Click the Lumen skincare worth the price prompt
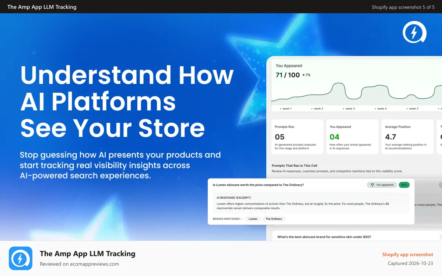 258,185
